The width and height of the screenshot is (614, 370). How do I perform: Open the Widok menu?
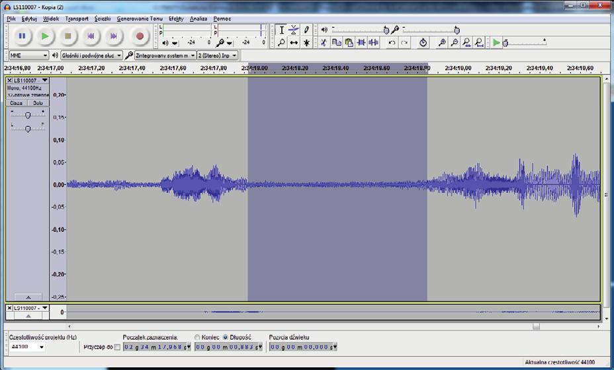[51, 18]
